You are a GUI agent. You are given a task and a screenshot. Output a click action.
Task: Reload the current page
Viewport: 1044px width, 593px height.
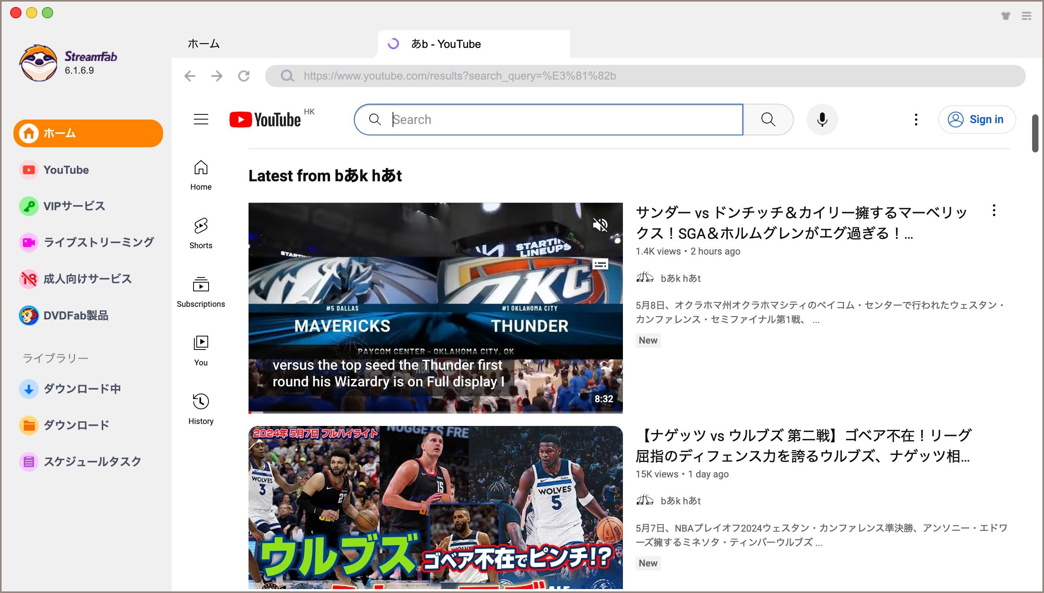[x=244, y=76]
